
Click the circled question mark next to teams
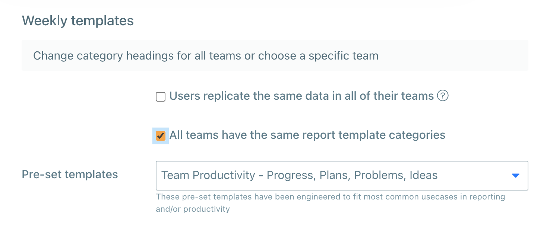pyautogui.click(x=443, y=96)
